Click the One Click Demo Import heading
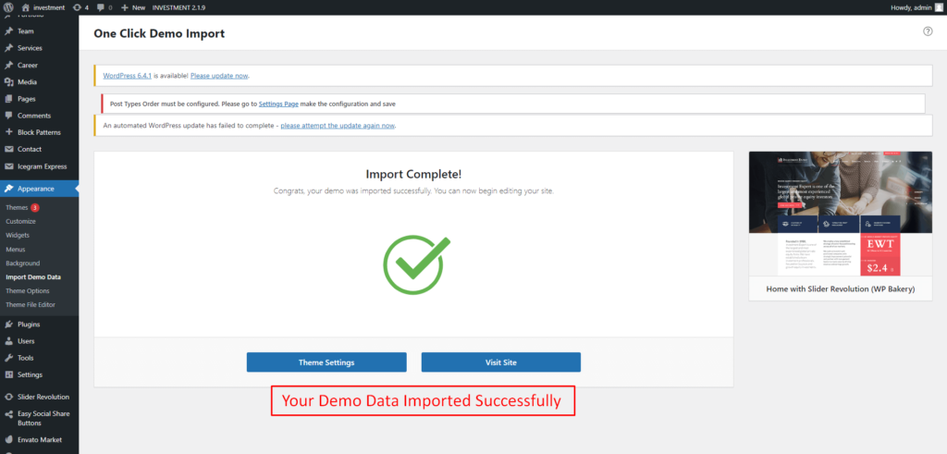This screenshot has width=947, height=454. pyautogui.click(x=159, y=34)
